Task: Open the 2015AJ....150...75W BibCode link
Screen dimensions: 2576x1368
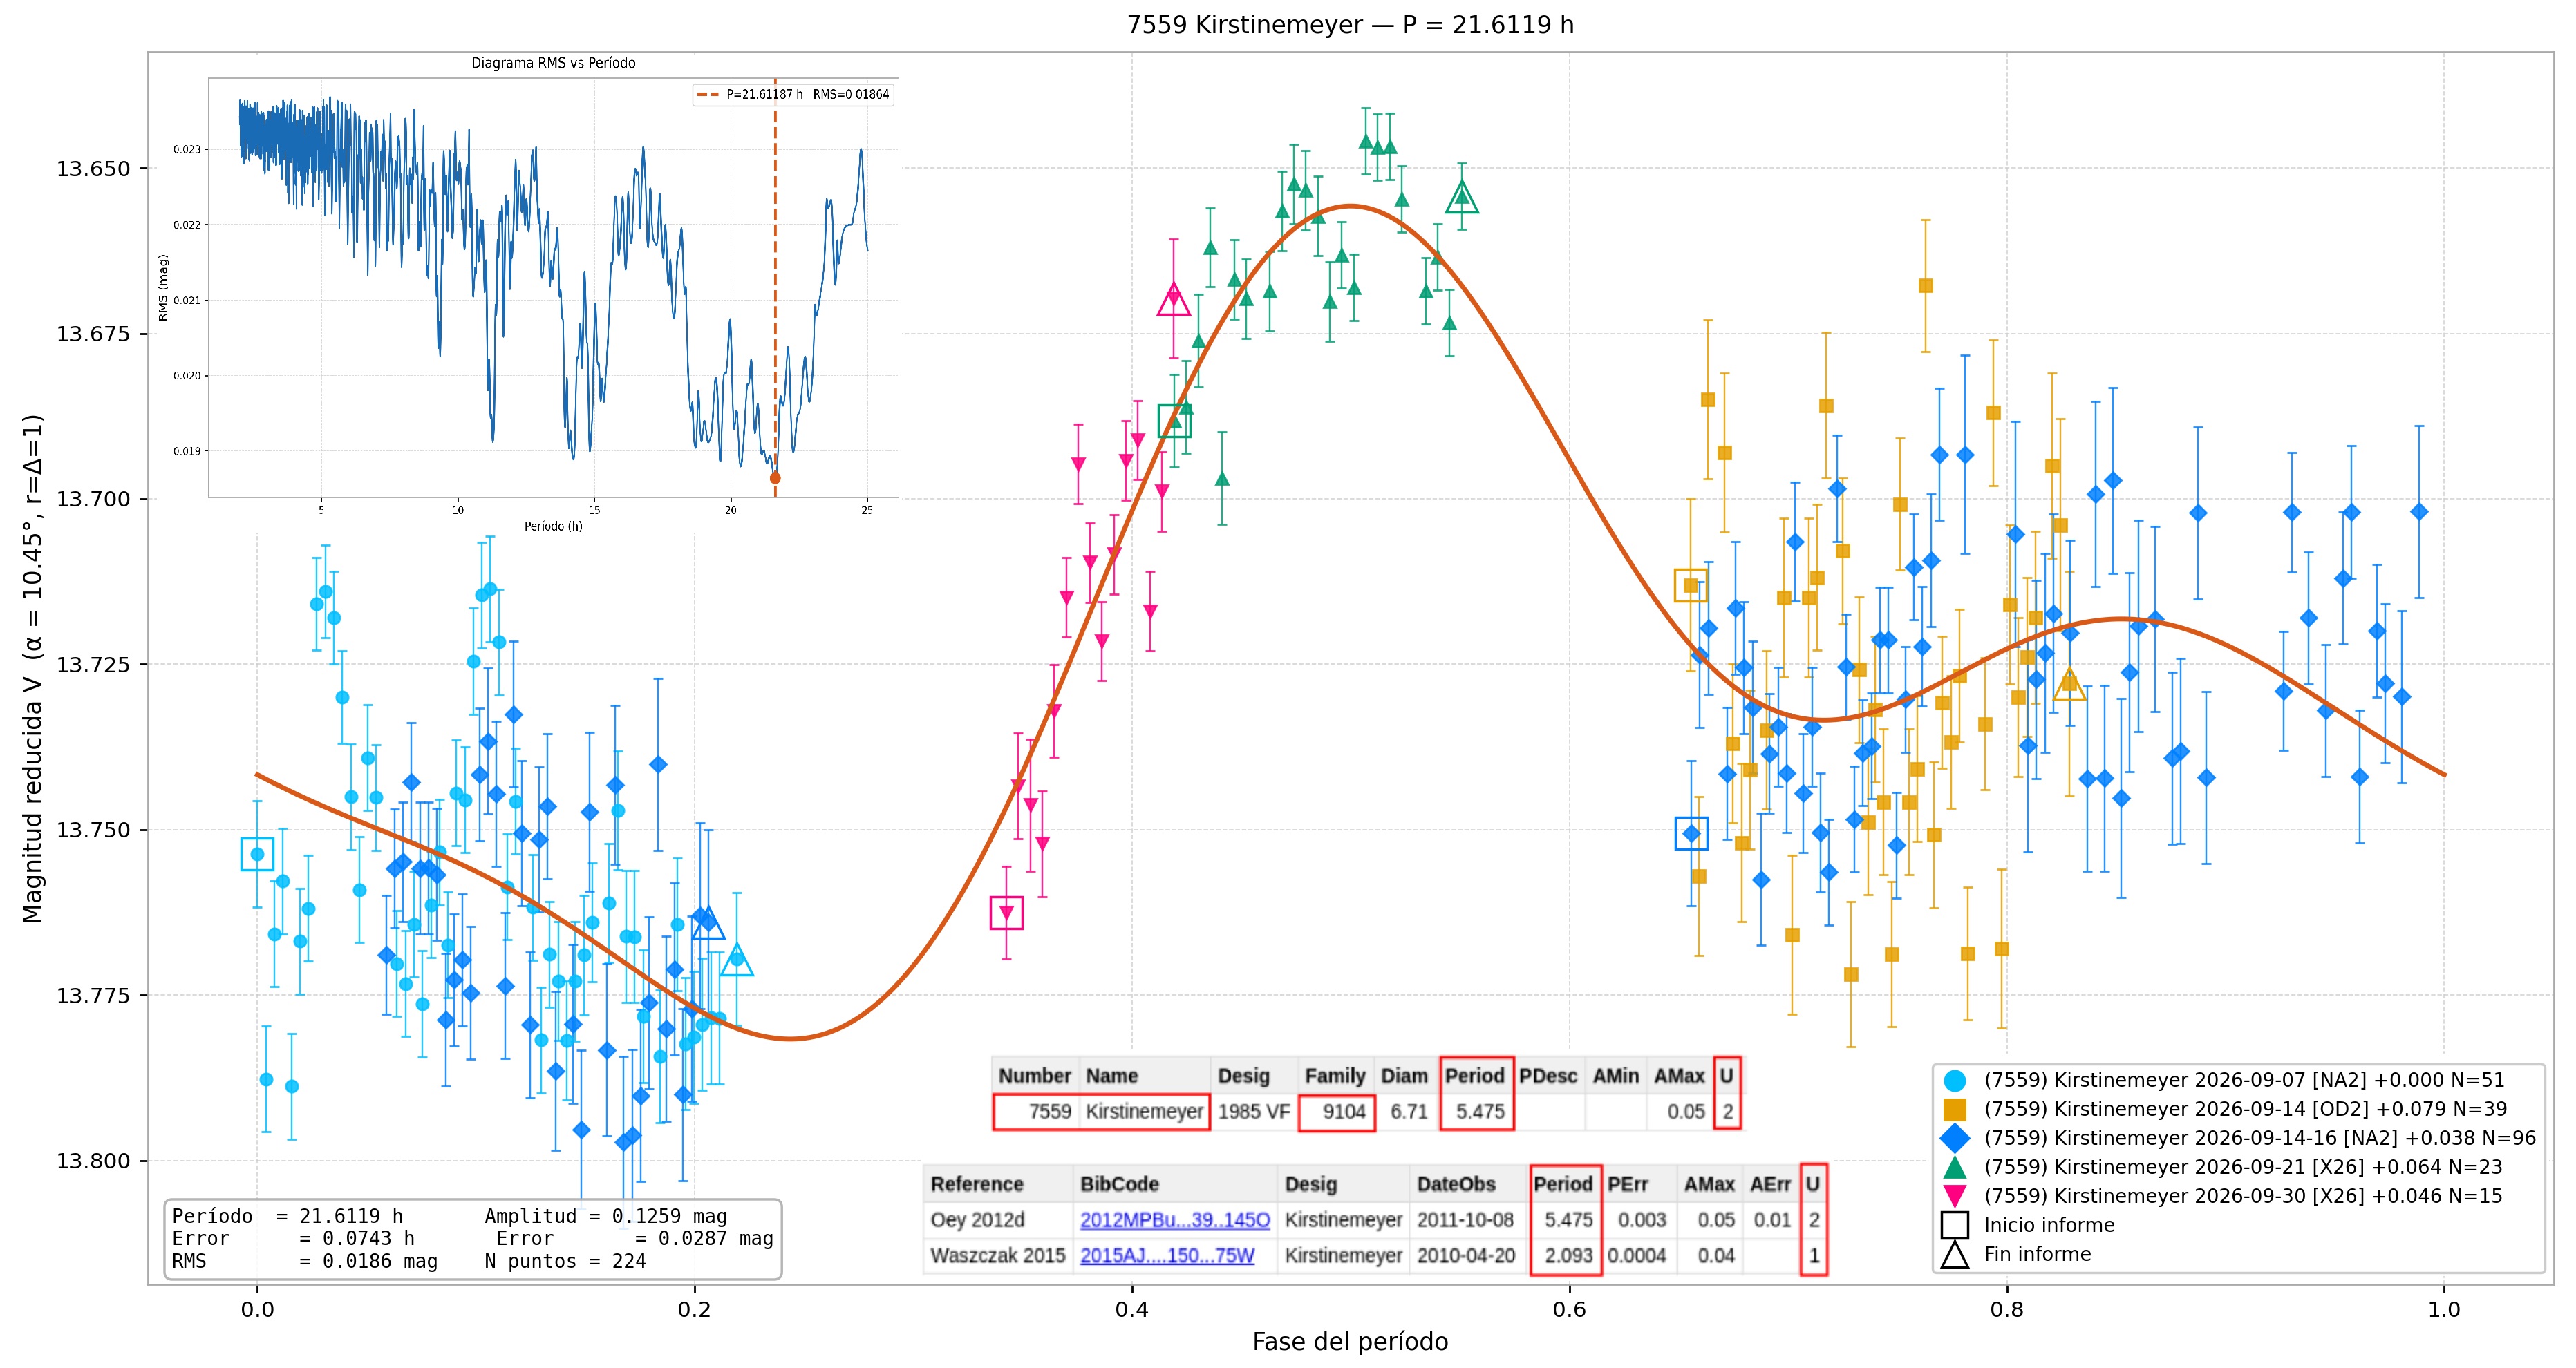Action: [1167, 1256]
